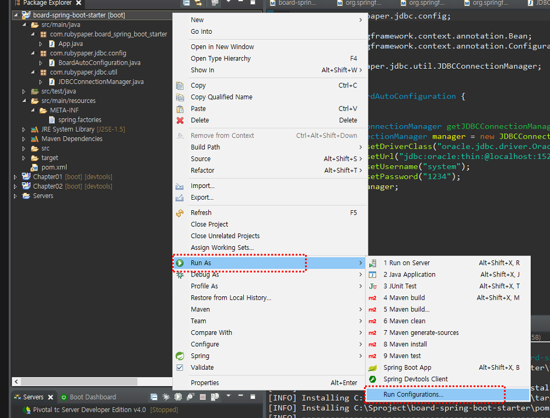
Task: Expand the App.java node
Action: pyautogui.click(x=41, y=44)
